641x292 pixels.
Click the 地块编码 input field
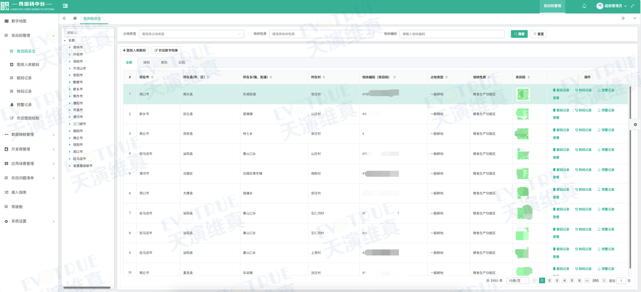click(x=452, y=34)
